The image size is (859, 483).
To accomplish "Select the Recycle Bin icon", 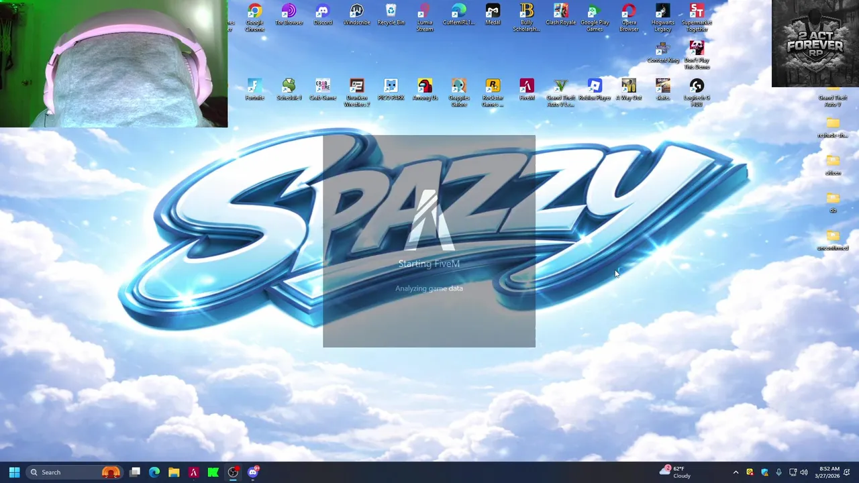I will 391,15.
